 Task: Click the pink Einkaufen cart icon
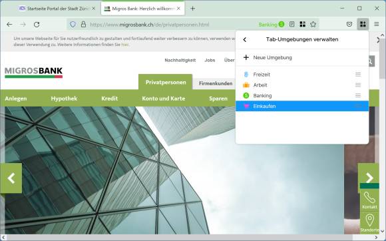(x=246, y=106)
